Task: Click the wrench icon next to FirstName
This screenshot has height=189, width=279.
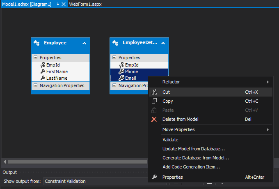Action: pos(43,71)
